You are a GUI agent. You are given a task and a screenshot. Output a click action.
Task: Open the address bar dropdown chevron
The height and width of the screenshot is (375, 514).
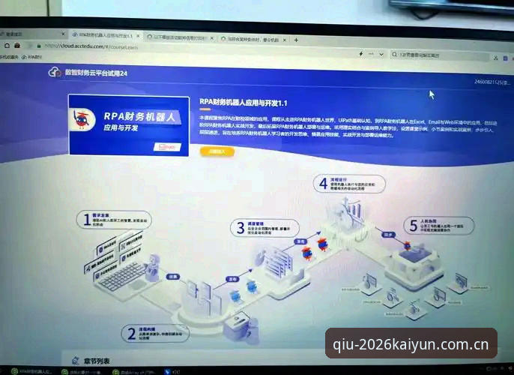381,54
